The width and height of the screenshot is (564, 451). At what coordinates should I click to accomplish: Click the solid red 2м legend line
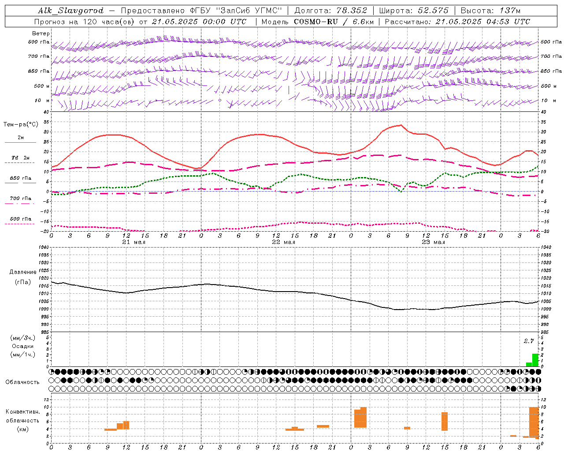(20, 142)
